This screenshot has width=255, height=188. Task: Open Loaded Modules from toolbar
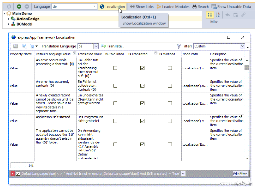(173, 7)
